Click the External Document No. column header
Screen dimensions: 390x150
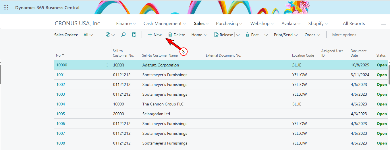223,55
